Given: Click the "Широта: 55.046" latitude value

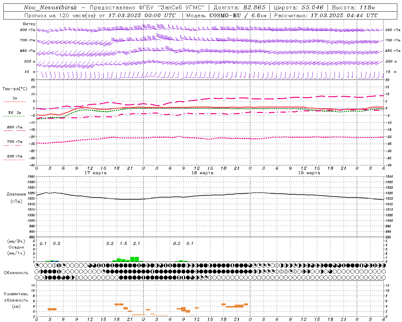Looking at the screenshot, I should (x=298, y=8).
